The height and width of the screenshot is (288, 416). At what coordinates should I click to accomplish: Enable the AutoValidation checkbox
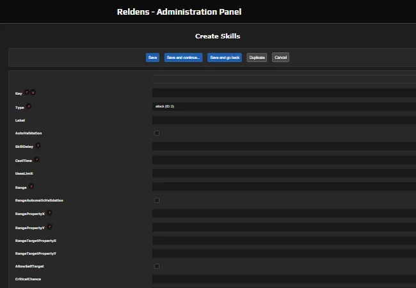(157, 133)
